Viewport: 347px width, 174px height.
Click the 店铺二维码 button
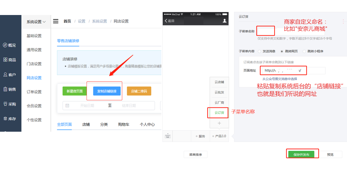coord(139,91)
